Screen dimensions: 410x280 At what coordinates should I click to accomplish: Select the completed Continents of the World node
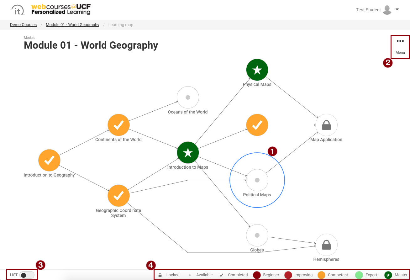118,125
